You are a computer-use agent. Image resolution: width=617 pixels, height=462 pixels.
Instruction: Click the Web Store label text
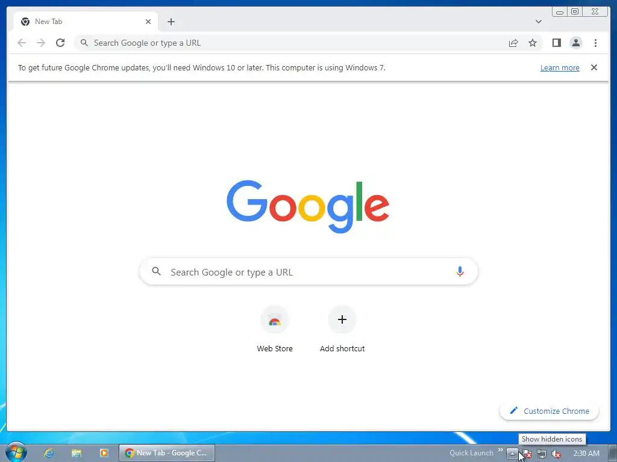[x=275, y=348]
